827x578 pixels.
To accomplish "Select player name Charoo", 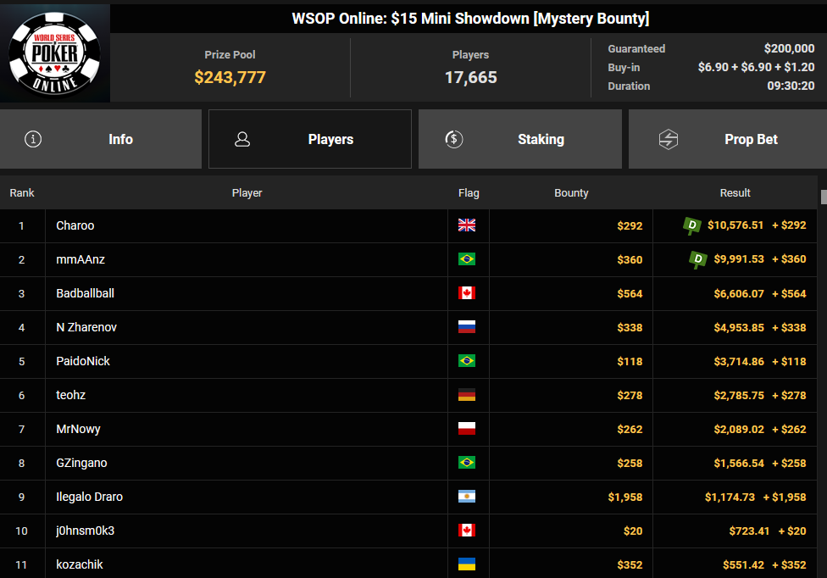I will (x=75, y=225).
